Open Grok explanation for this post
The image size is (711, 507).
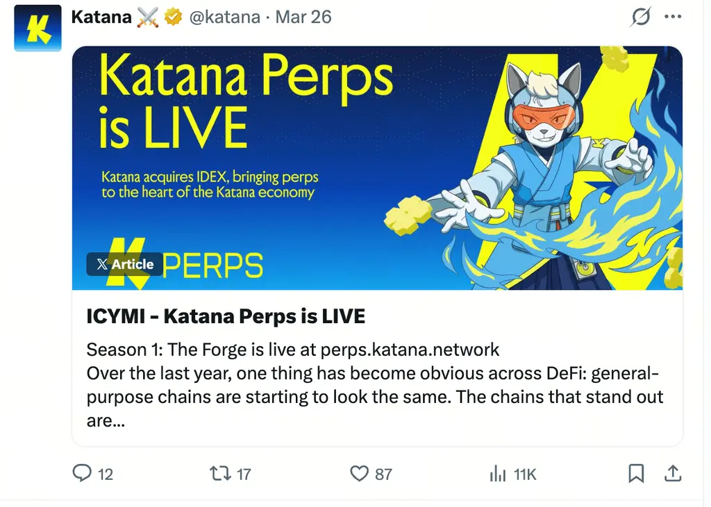pos(640,17)
